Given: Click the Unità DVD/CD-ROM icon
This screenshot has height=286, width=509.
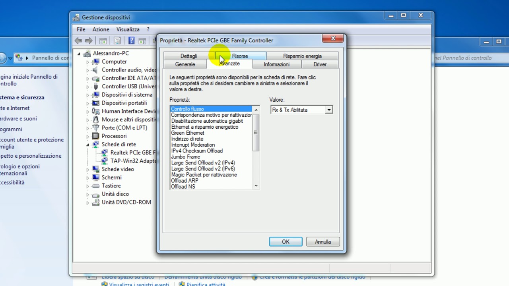Looking at the screenshot, I should point(95,202).
